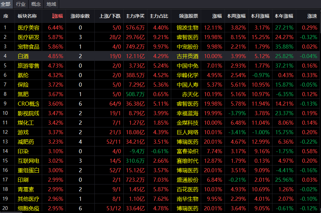The image size is (321, 213).
Task: Click 睿智医药 in the 医疗研发 row
Action: [x=188, y=37]
